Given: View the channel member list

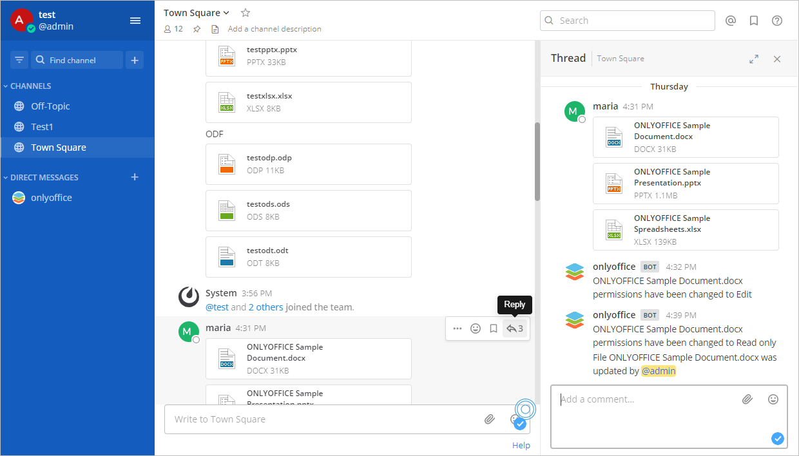Looking at the screenshot, I should pyautogui.click(x=173, y=29).
